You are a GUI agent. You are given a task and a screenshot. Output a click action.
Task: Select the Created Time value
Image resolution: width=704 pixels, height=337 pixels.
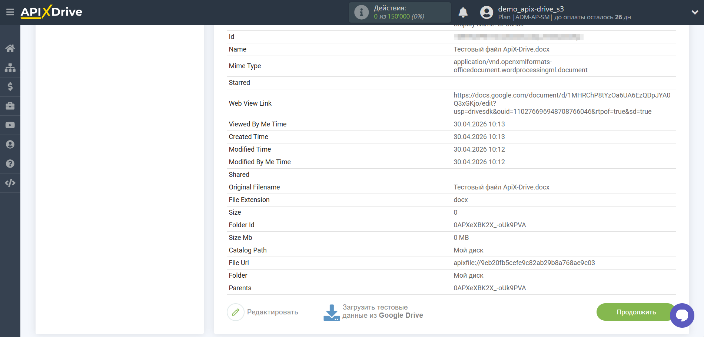pyautogui.click(x=479, y=137)
